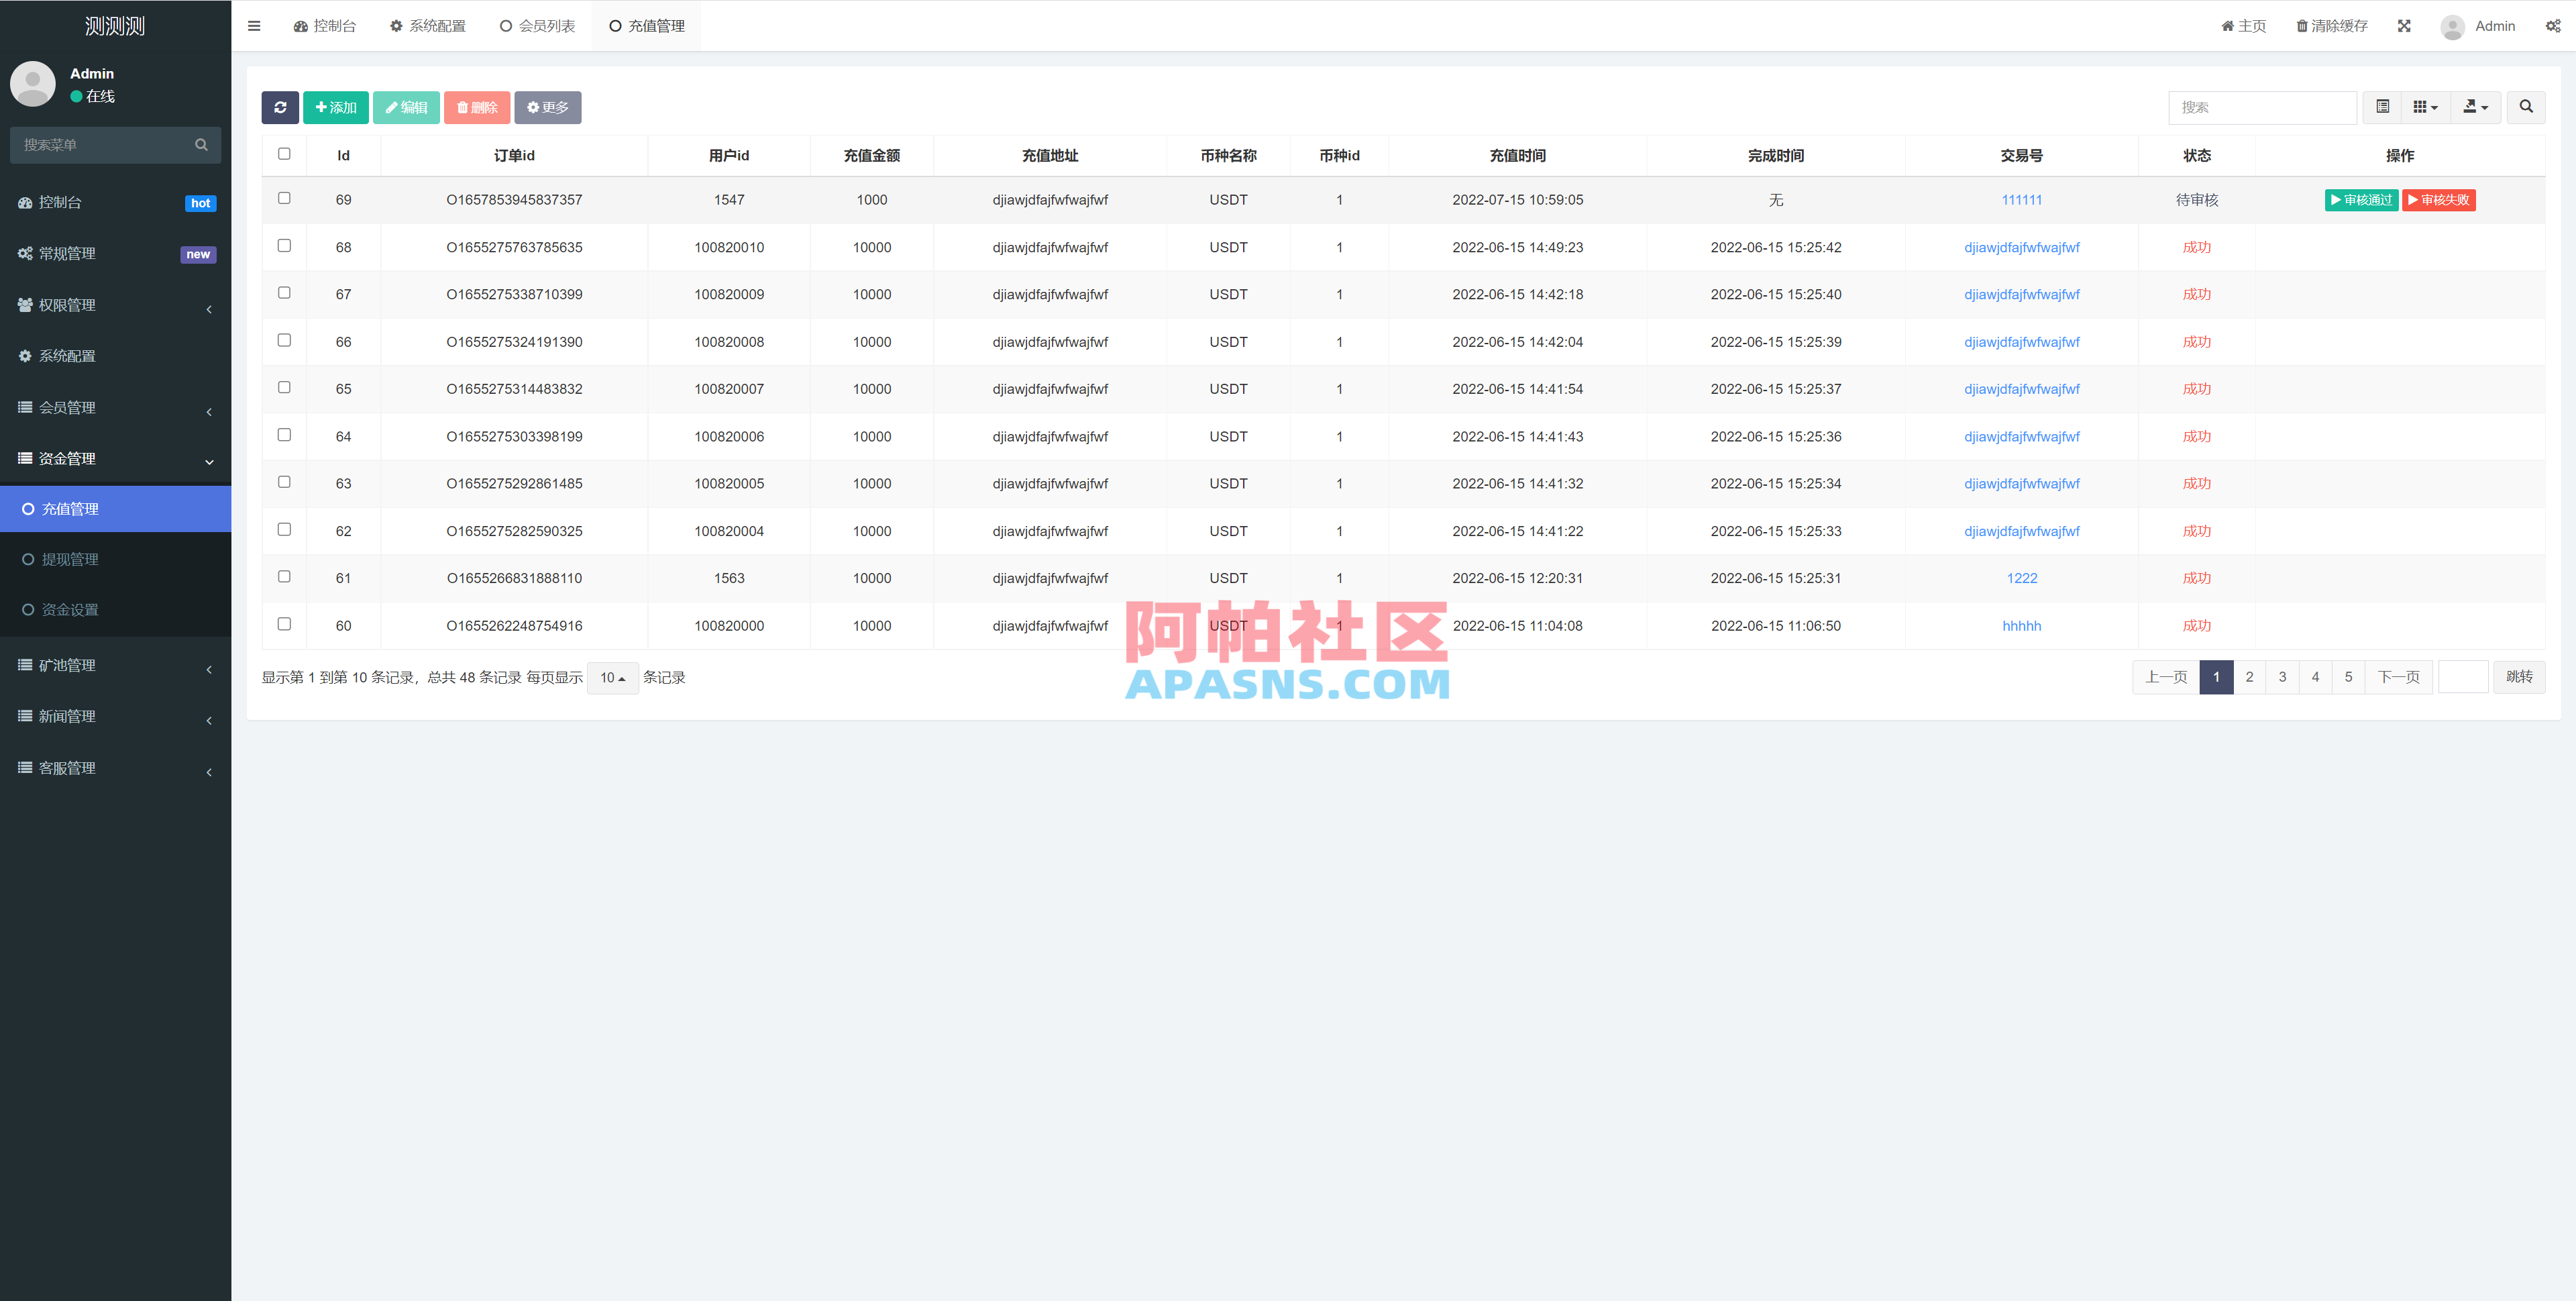Open table search with magnifier icon

click(2526, 107)
